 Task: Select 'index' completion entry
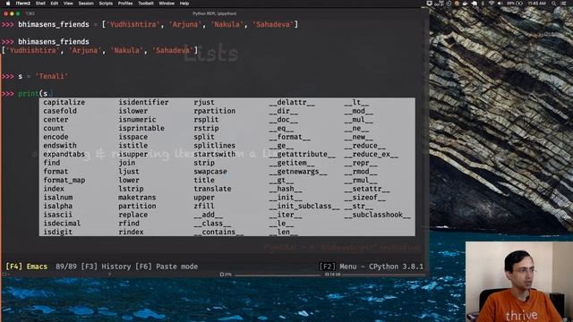point(54,189)
